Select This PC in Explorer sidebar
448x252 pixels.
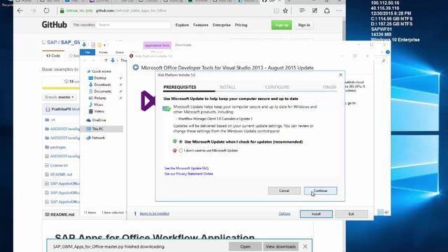click(101, 129)
